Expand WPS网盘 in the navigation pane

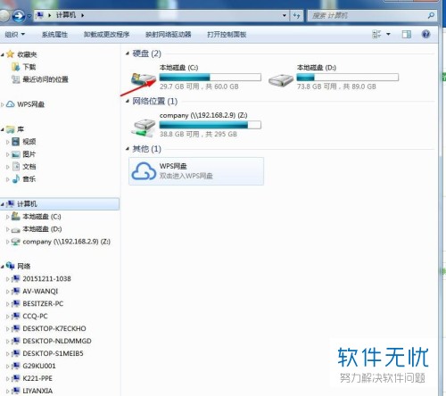click(3, 104)
